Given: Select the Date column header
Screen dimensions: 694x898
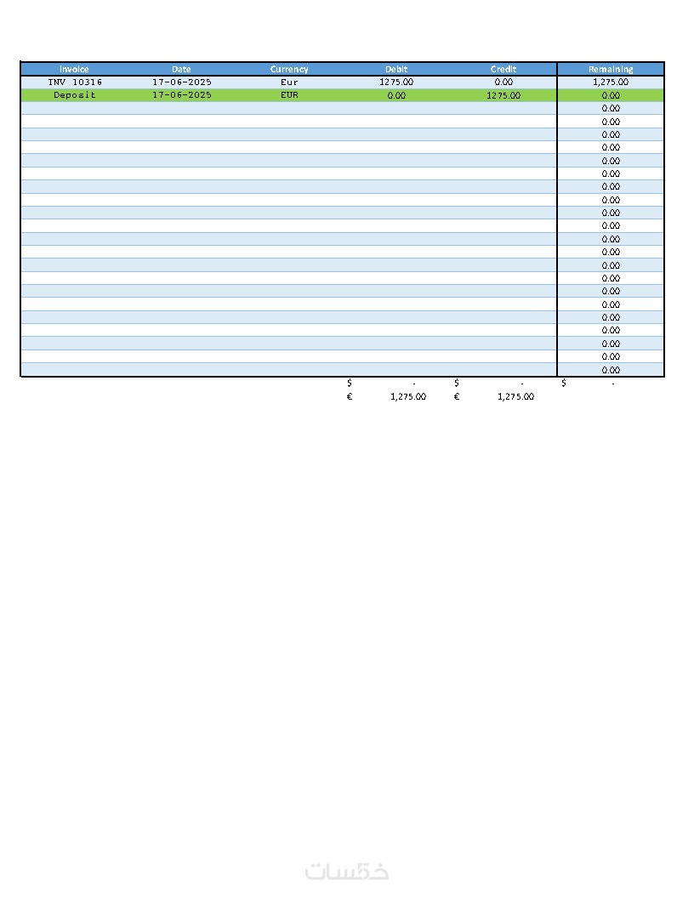Looking at the screenshot, I should click(181, 69).
